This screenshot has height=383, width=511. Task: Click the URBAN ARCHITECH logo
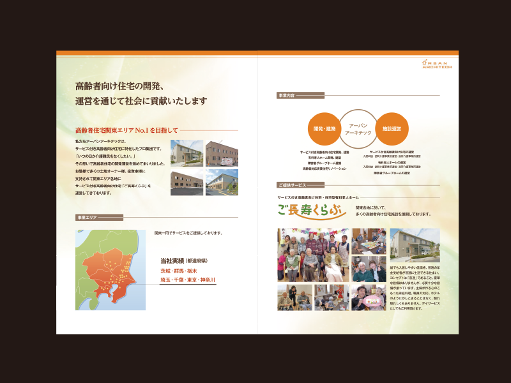(x=437, y=64)
